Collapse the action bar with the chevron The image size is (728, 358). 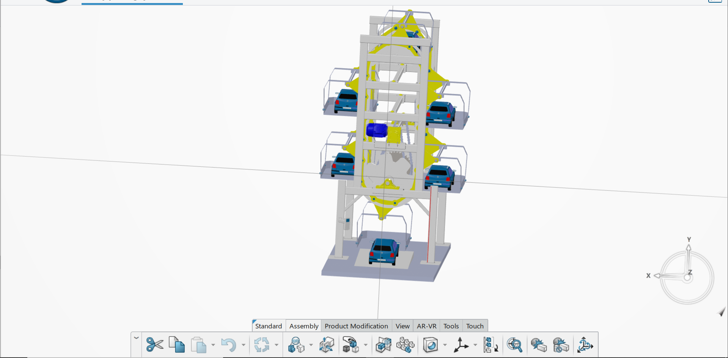136,338
